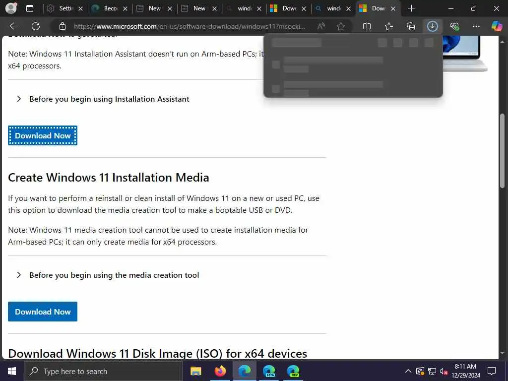Open the tab actions menu icon
Screen dimensions: 508x381
(29, 9)
